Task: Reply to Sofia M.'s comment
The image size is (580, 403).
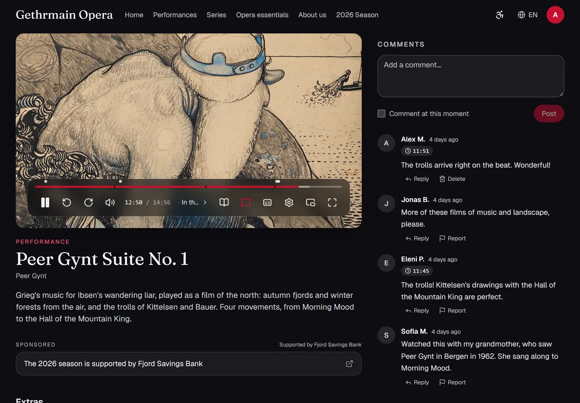Action: [x=417, y=382]
